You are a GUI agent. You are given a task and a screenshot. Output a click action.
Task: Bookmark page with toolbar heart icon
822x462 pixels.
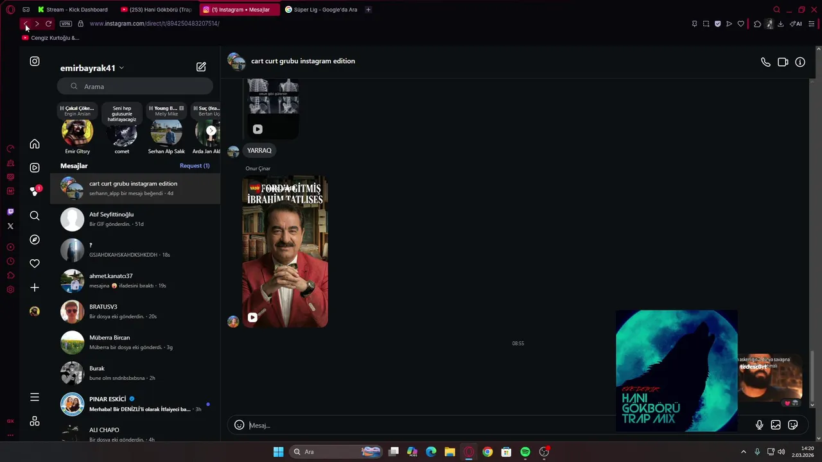click(x=740, y=24)
